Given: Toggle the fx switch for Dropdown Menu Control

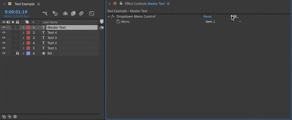Looking at the screenshot, I should coord(113,16).
